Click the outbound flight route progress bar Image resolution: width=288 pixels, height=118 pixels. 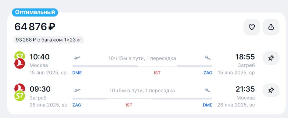(142, 66)
